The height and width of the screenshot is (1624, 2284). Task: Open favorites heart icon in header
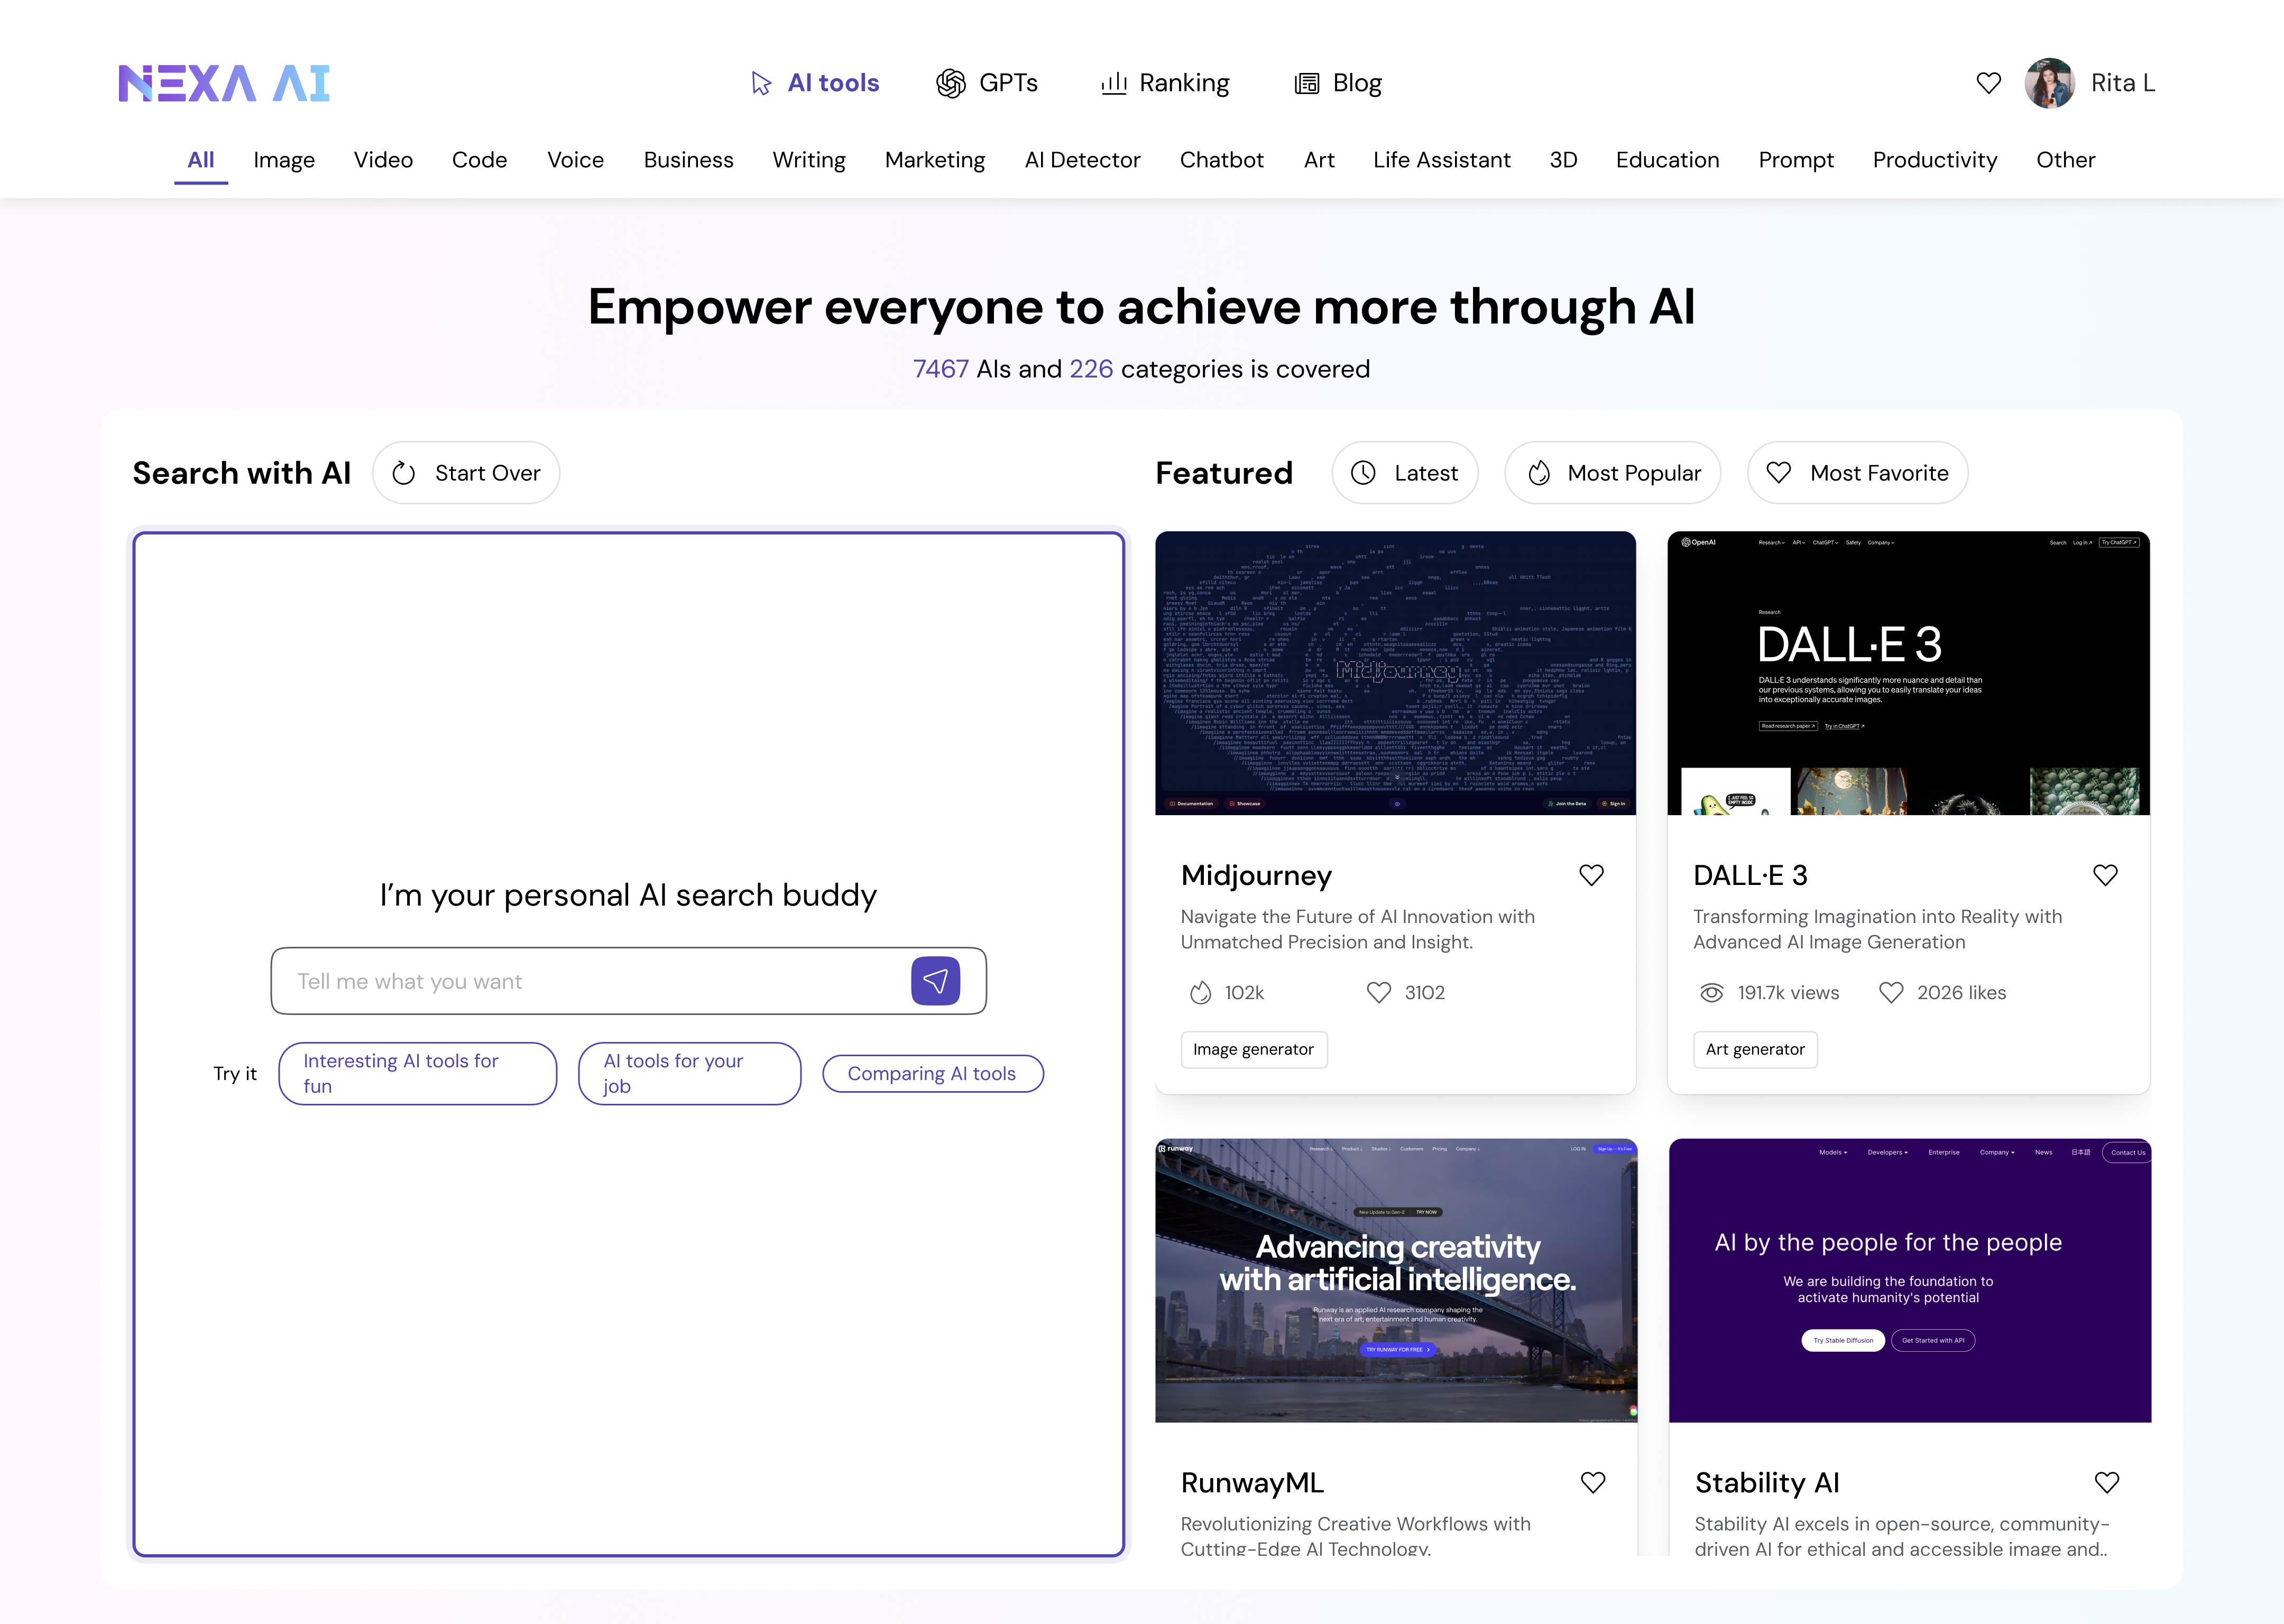(x=1988, y=83)
